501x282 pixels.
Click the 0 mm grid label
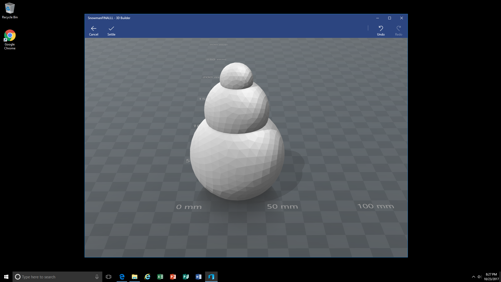189,207
